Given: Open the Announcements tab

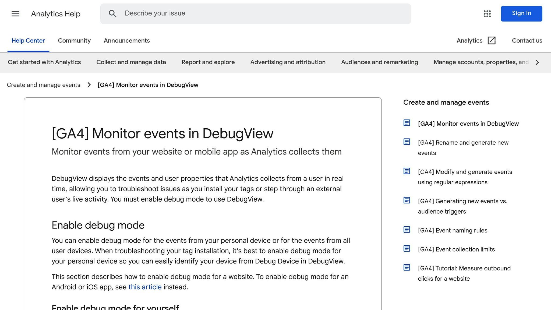Looking at the screenshot, I should [x=127, y=41].
